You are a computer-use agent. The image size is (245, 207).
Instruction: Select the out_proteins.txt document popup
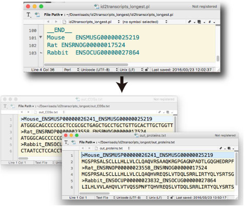112,148
